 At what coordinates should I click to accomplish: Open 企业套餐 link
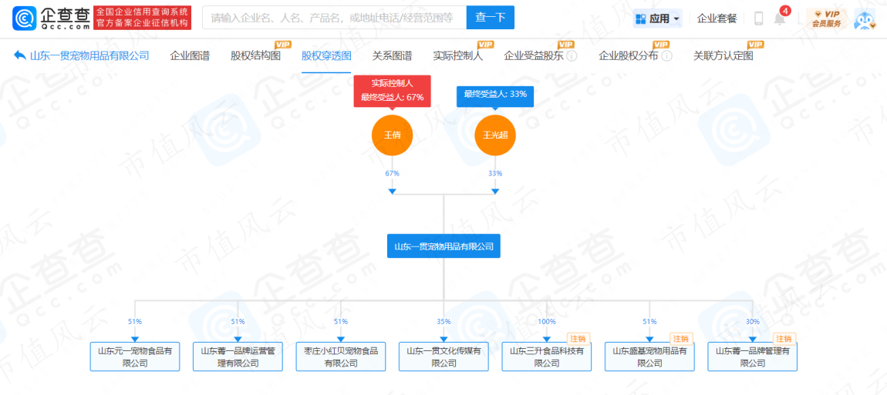tap(717, 18)
